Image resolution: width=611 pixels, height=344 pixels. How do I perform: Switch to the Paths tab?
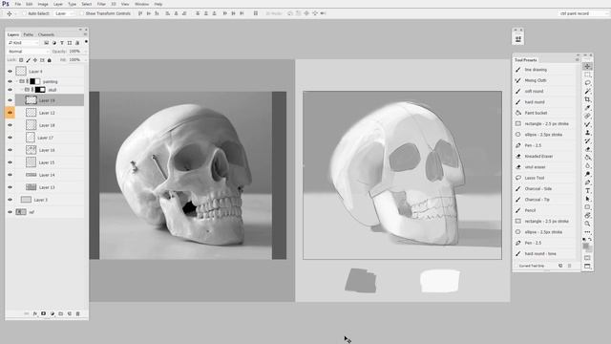pyautogui.click(x=29, y=34)
